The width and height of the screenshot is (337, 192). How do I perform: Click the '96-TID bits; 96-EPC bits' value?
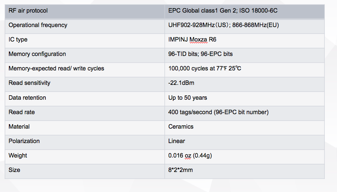[x=200, y=54]
